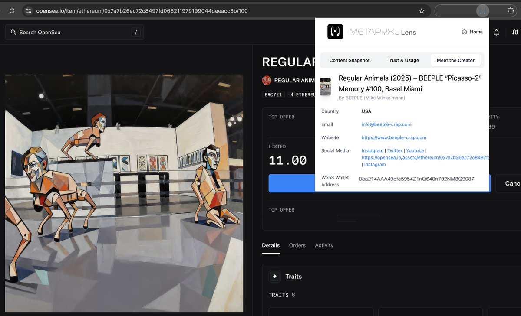Open the Orders tab
The image size is (521, 316).
pyautogui.click(x=297, y=245)
